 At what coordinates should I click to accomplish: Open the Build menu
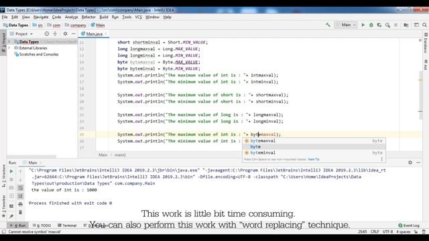pos(104,17)
